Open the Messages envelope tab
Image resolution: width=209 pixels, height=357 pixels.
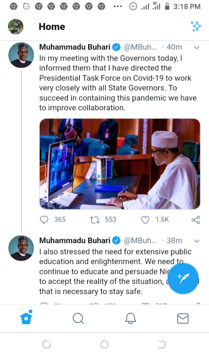pyautogui.click(x=183, y=318)
